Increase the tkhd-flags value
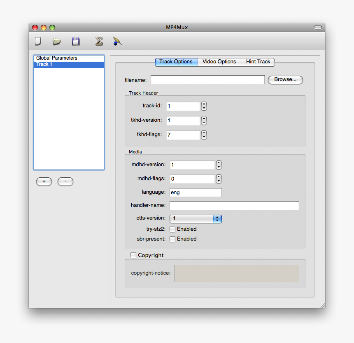 click(204, 133)
